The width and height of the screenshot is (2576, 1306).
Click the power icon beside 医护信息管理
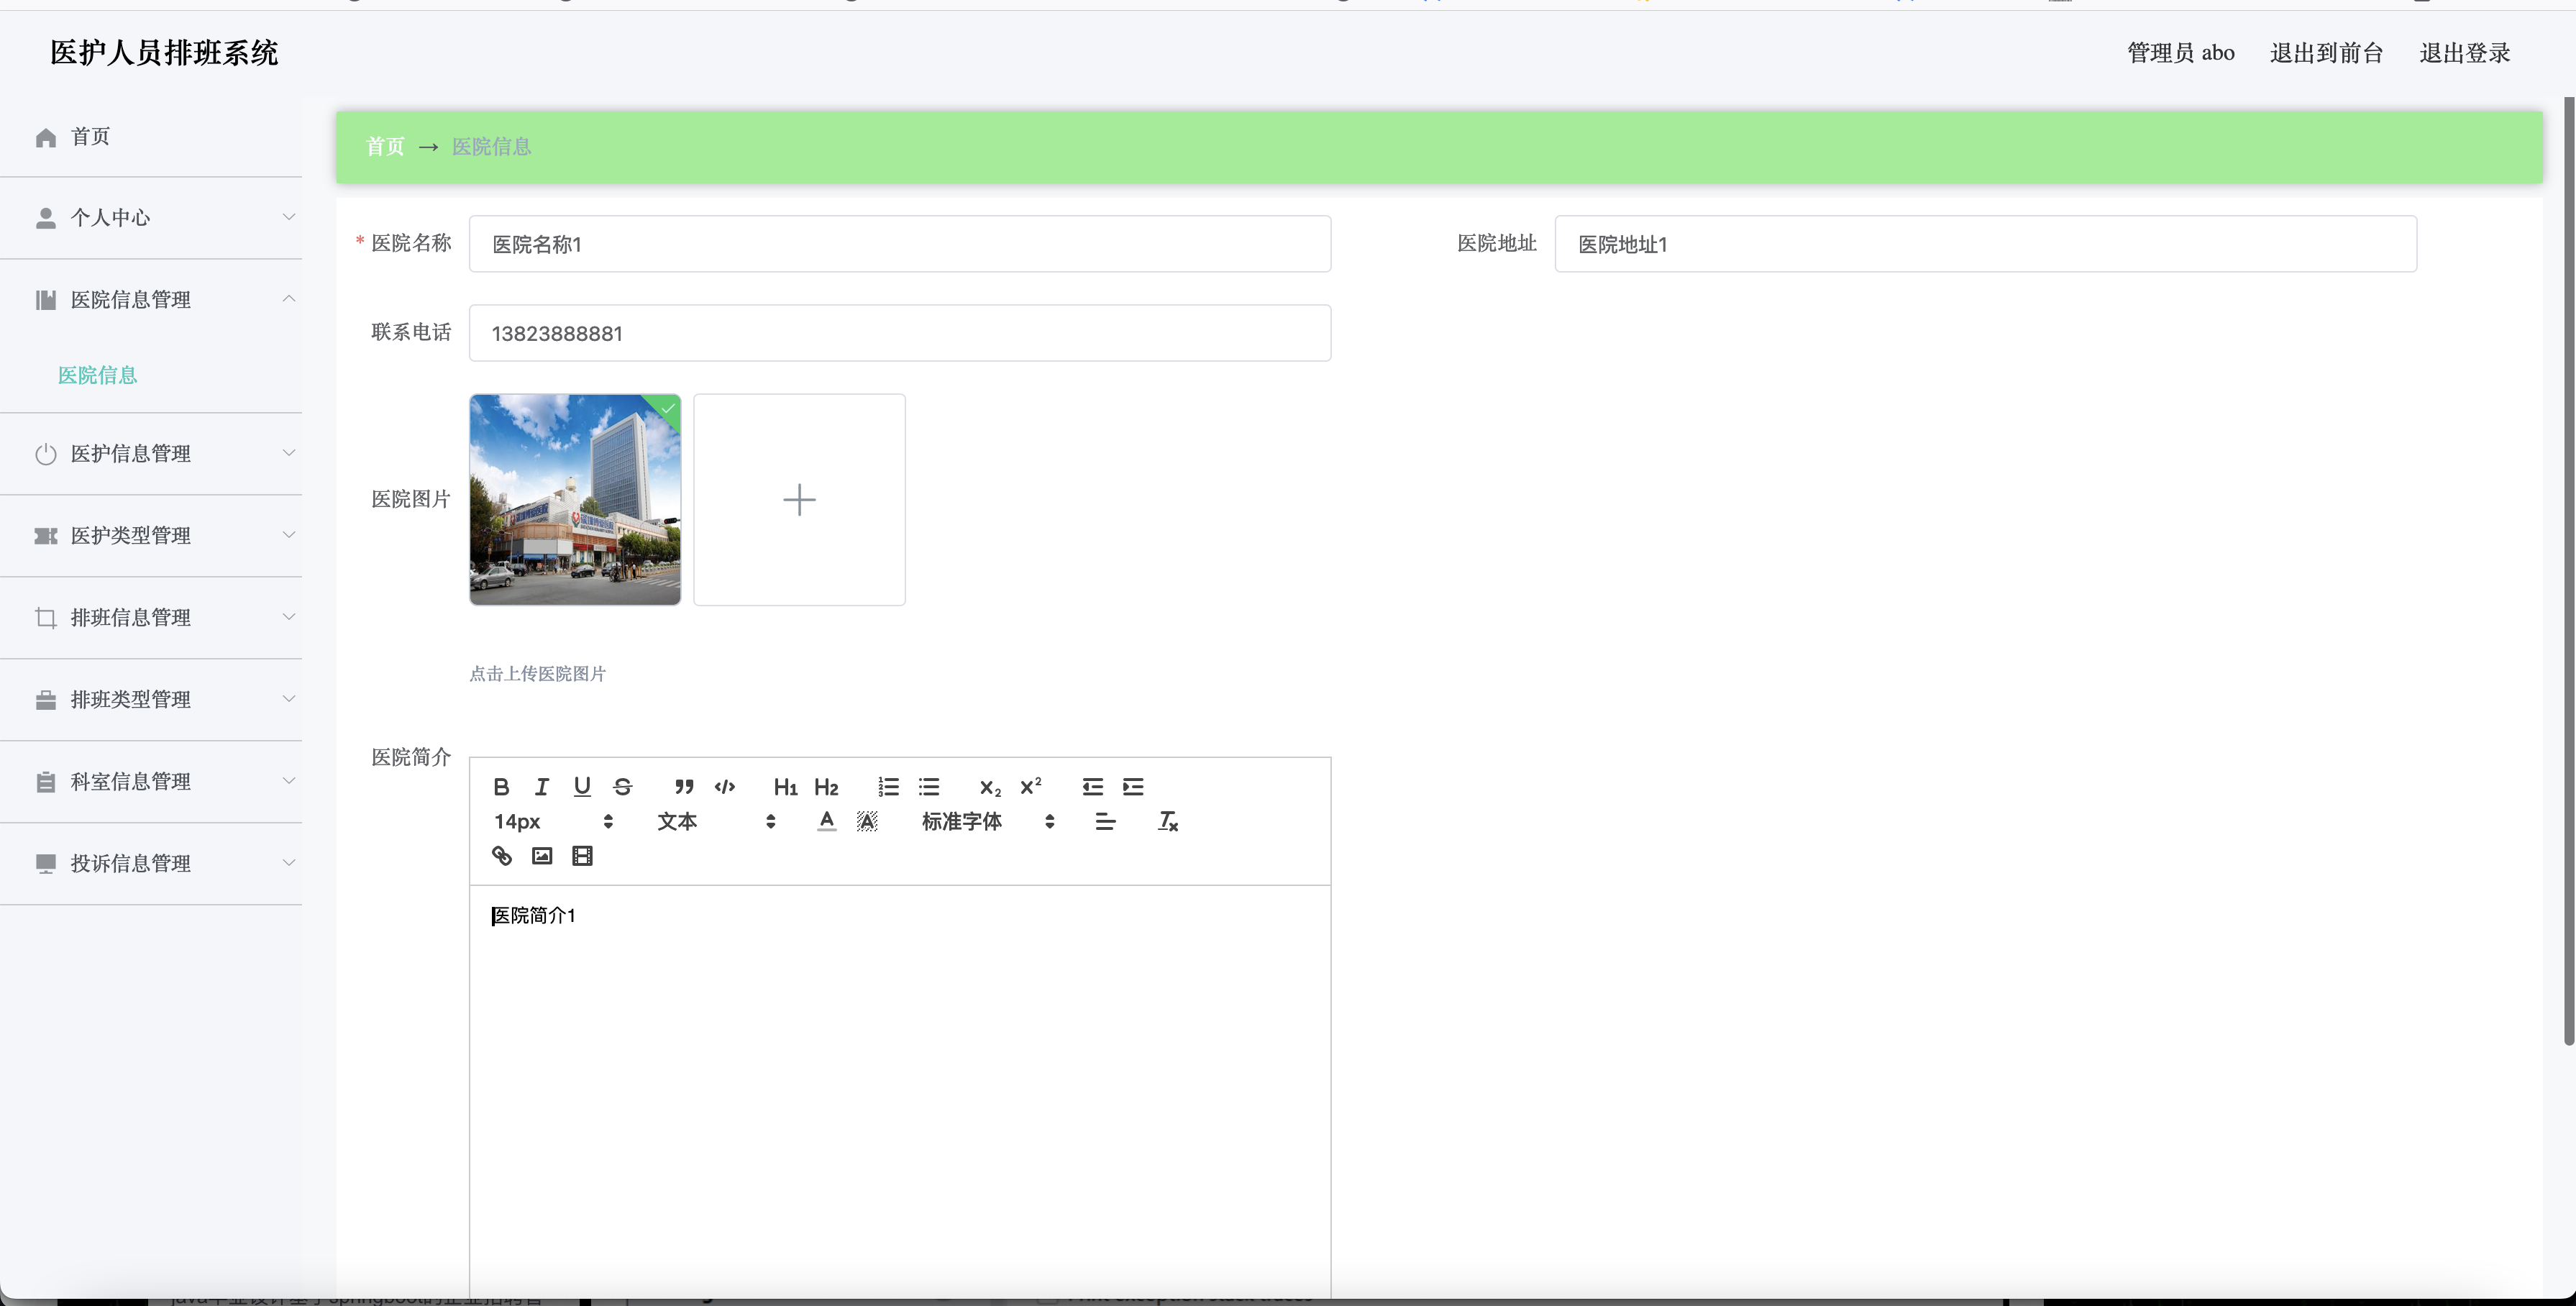pos(45,454)
